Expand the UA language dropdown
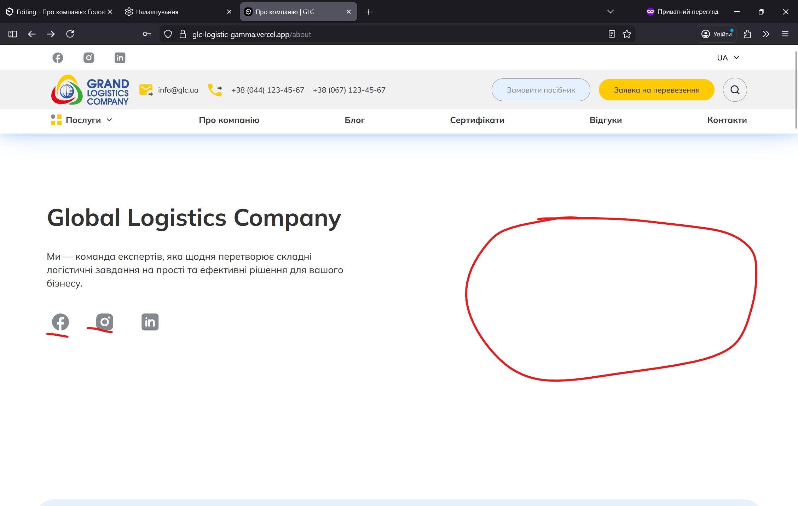This screenshot has width=798, height=506. (728, 58)
